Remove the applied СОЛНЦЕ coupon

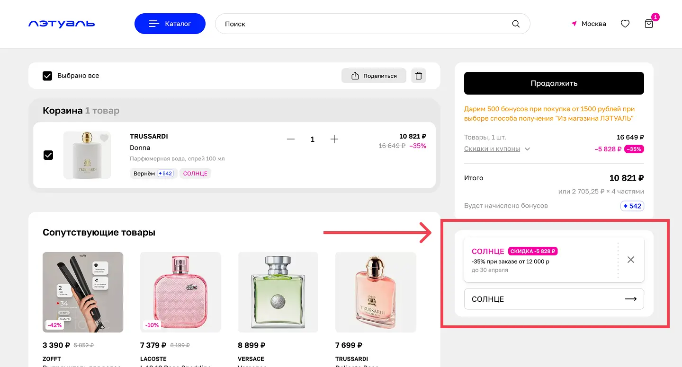[630, 260]
